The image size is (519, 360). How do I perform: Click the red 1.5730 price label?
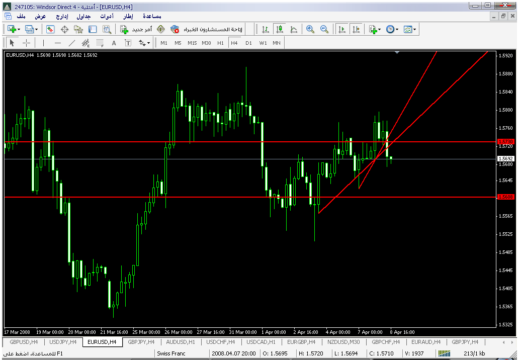pyautogui.click(x=506, y=142)
